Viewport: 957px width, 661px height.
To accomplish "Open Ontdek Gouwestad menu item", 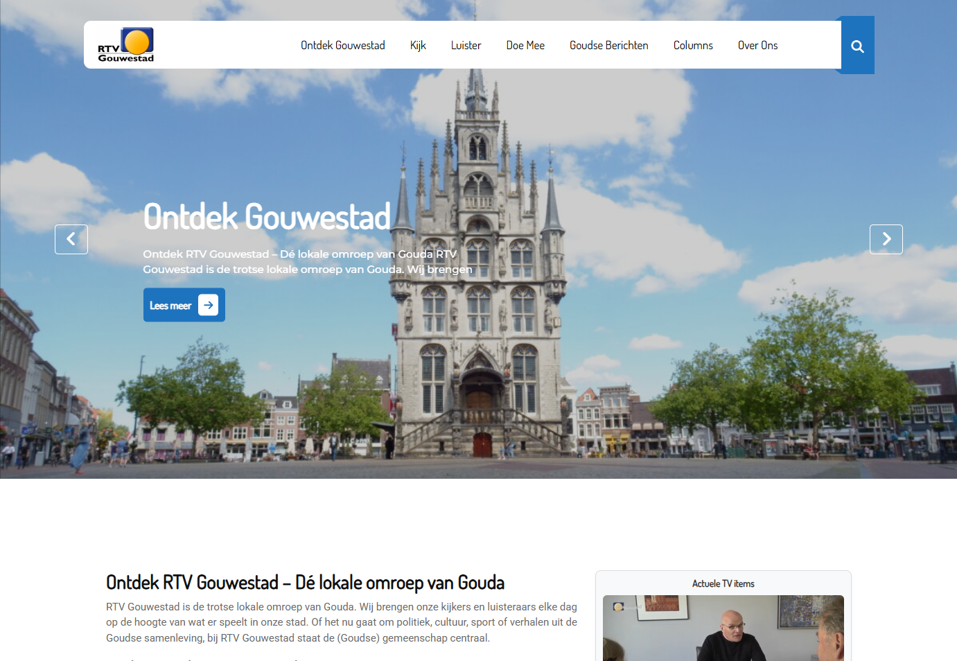I will (x=343, y=45).
